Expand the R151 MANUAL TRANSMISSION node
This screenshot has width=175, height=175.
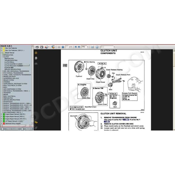click(x=3, y=73)
